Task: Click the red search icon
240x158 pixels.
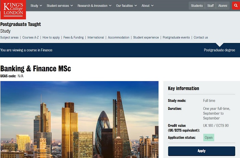Action: pos(235,5)
